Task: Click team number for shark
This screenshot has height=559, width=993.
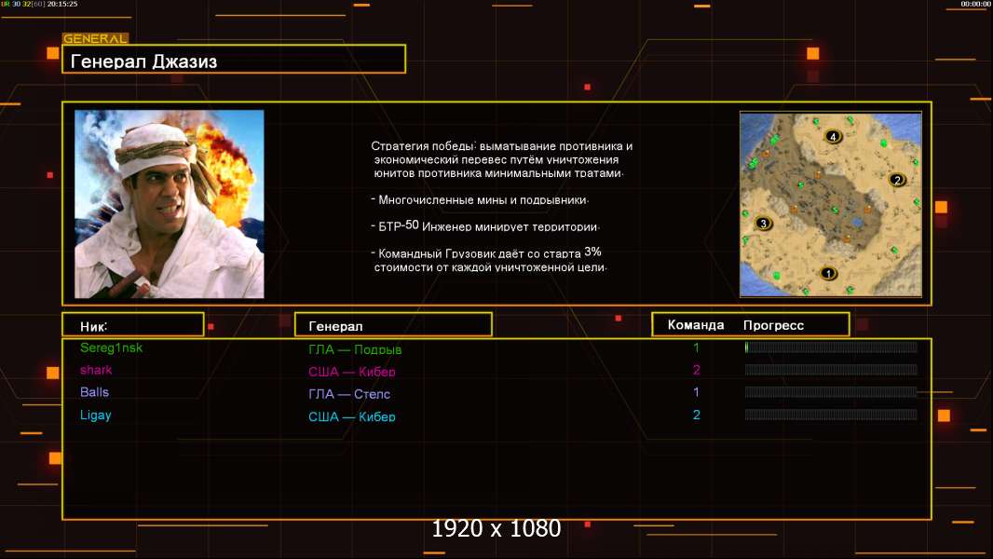Action: pyautogui.click(x=697, y=370)
